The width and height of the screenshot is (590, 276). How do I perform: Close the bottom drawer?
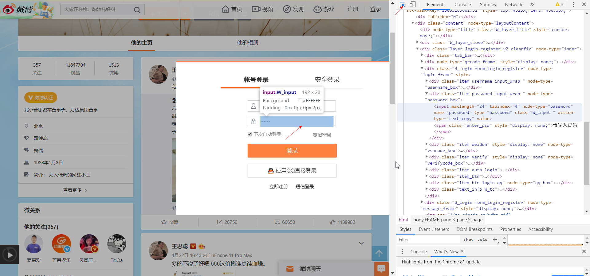pos(584,251)
